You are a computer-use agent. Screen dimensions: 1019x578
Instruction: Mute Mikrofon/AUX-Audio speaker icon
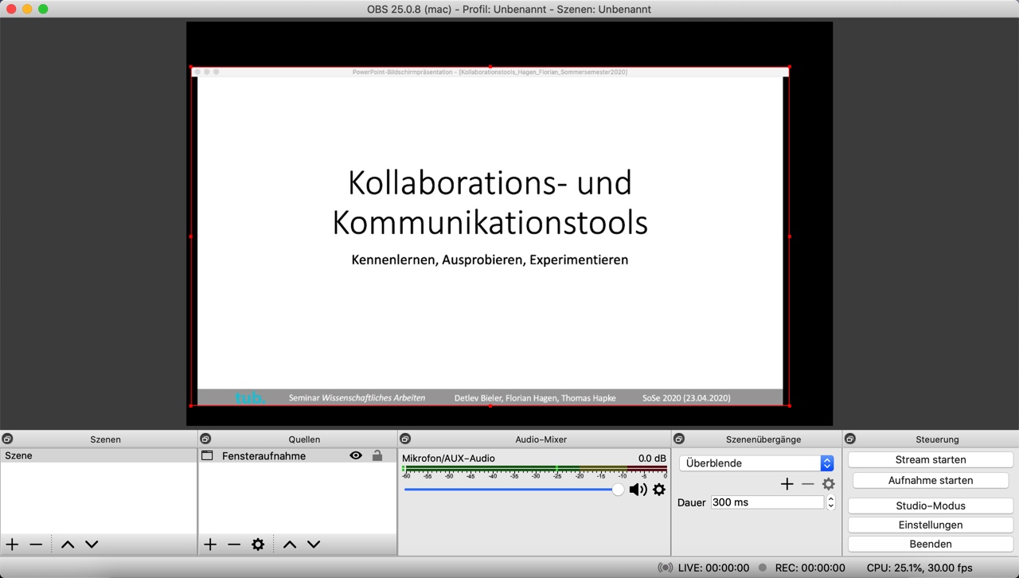click(x=638, y=490)
